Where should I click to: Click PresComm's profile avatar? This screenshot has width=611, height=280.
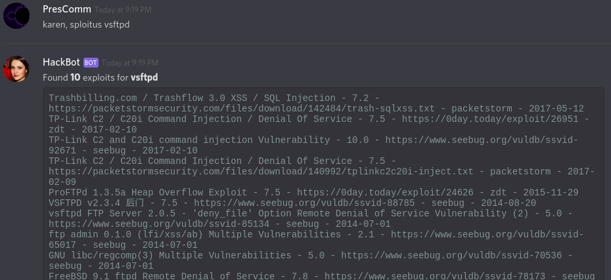(x=16, y=15)
